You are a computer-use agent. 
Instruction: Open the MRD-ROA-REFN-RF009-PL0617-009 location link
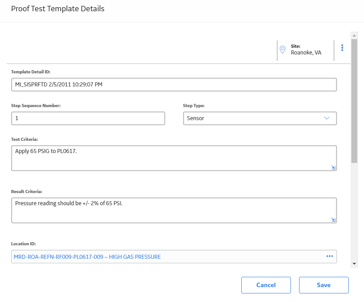[x=88, y=257]
